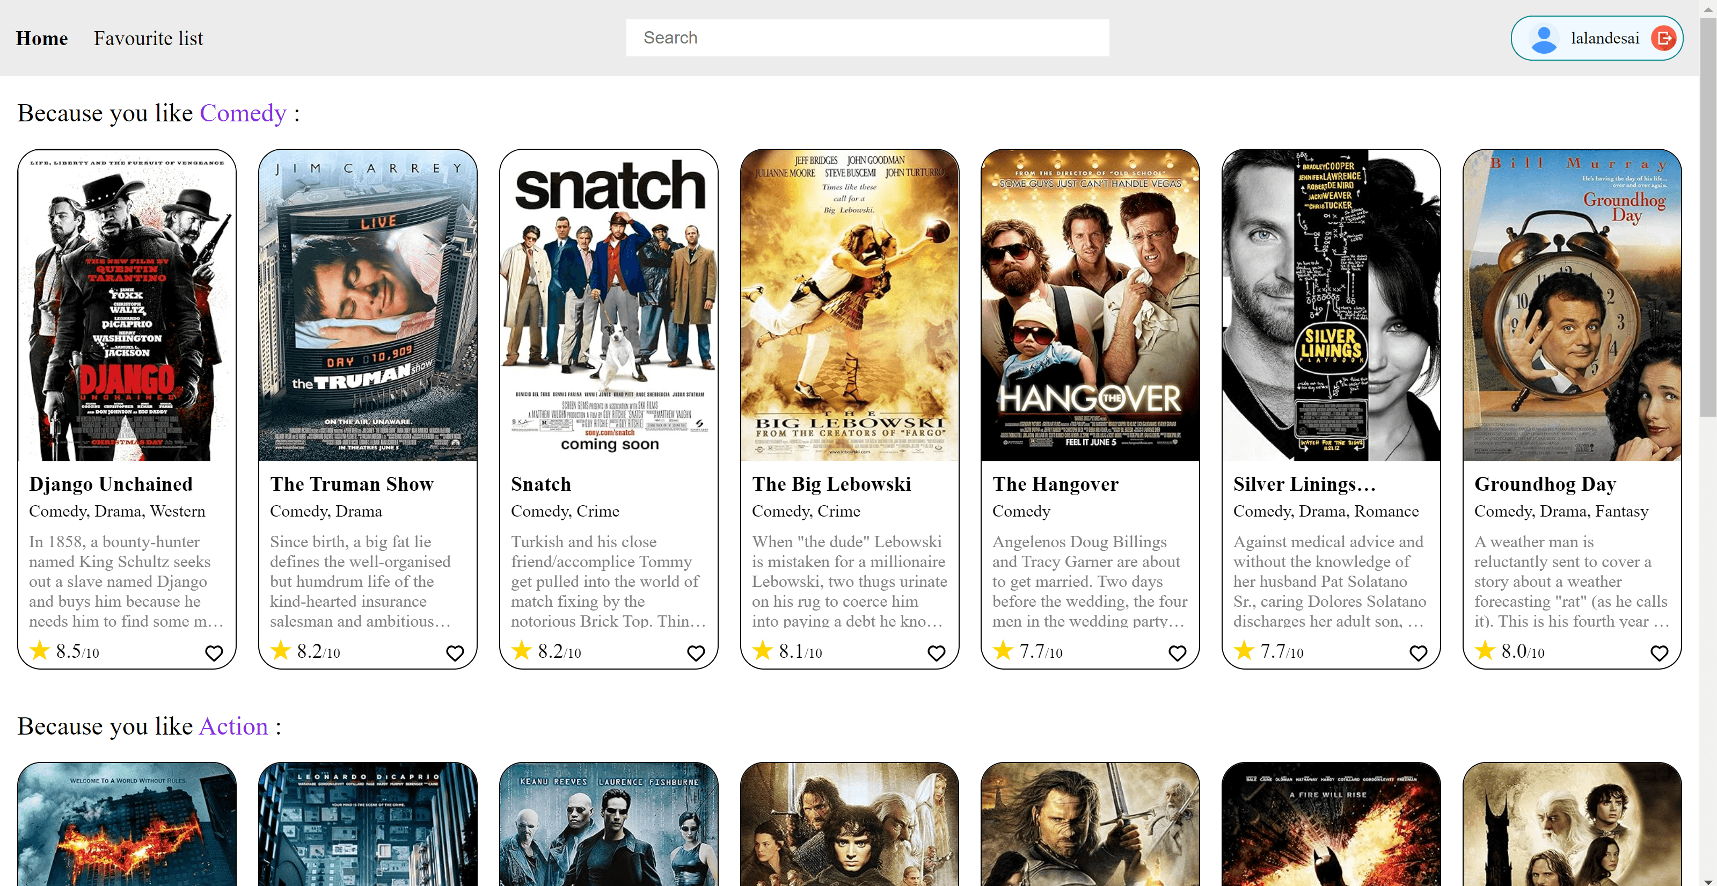Go to Favourite list page
Viewport: 1717px width, 886px height.
(148, 39)
